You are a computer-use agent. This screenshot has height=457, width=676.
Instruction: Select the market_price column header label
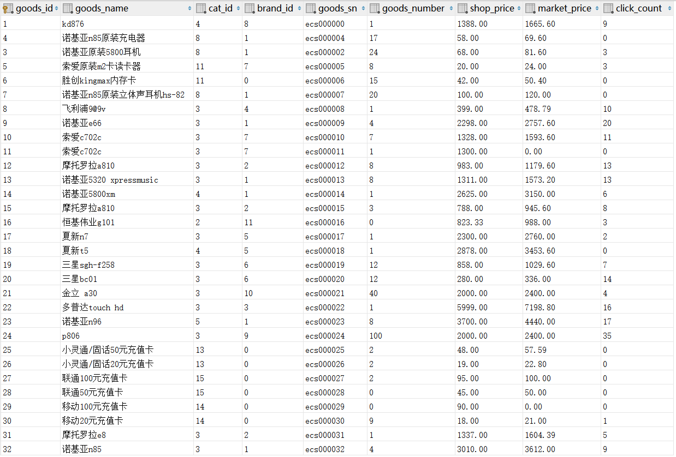(565, 8)
